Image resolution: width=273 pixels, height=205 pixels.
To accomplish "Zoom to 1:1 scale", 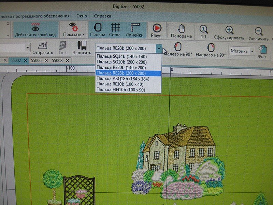I will [203, 32].
